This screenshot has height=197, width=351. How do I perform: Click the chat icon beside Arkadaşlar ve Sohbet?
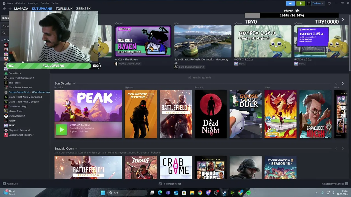pos(347,184)
